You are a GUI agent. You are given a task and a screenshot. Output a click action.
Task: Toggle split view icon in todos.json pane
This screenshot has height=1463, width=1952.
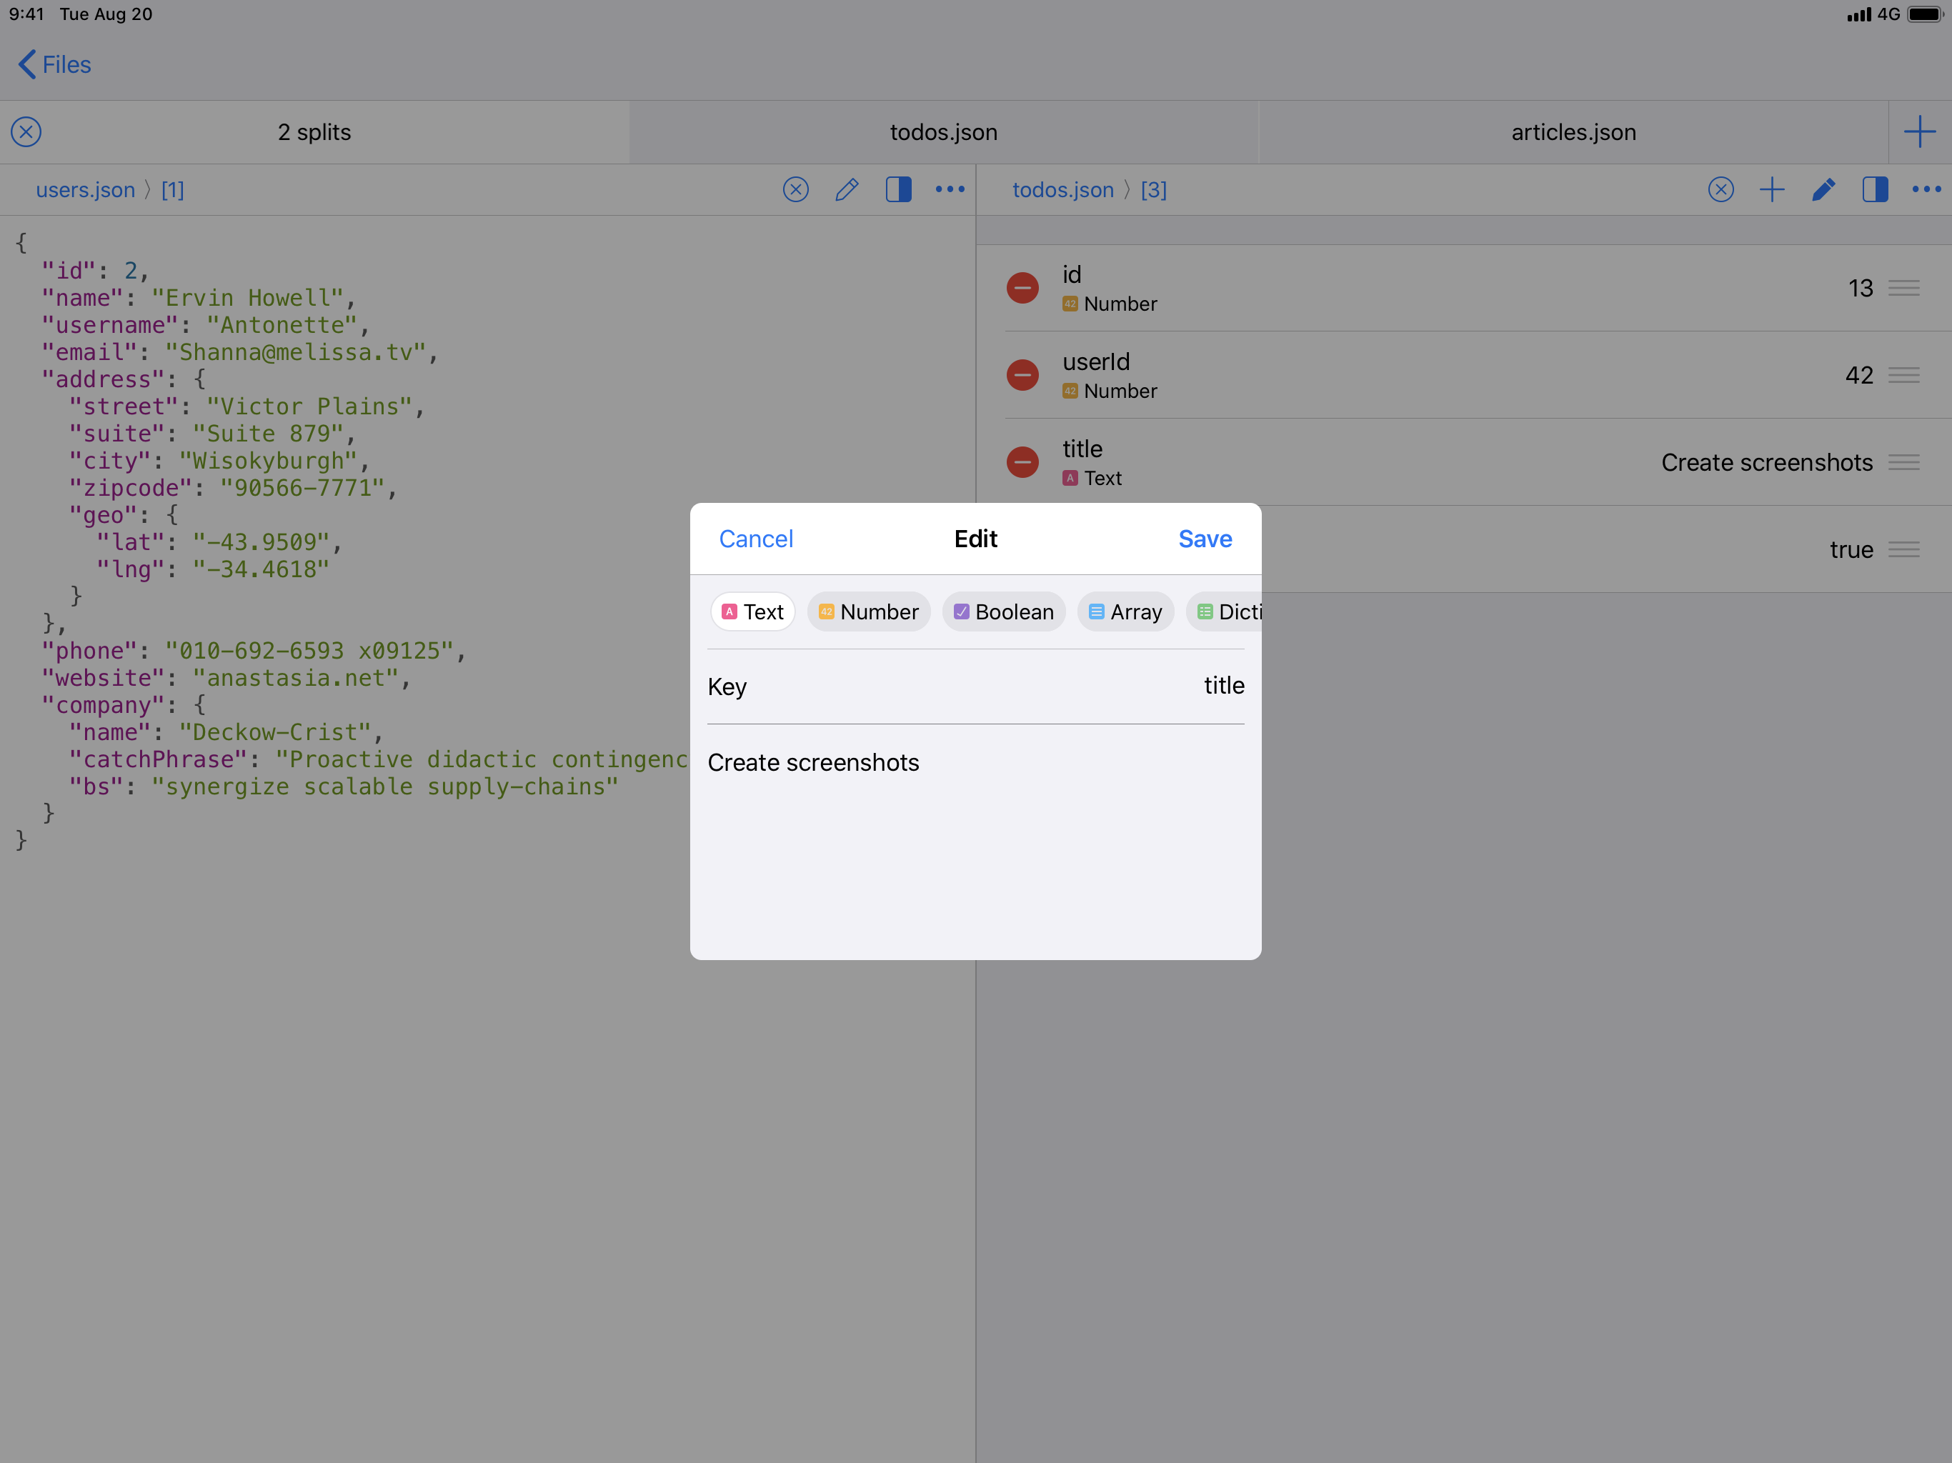tap(1874, 190)
